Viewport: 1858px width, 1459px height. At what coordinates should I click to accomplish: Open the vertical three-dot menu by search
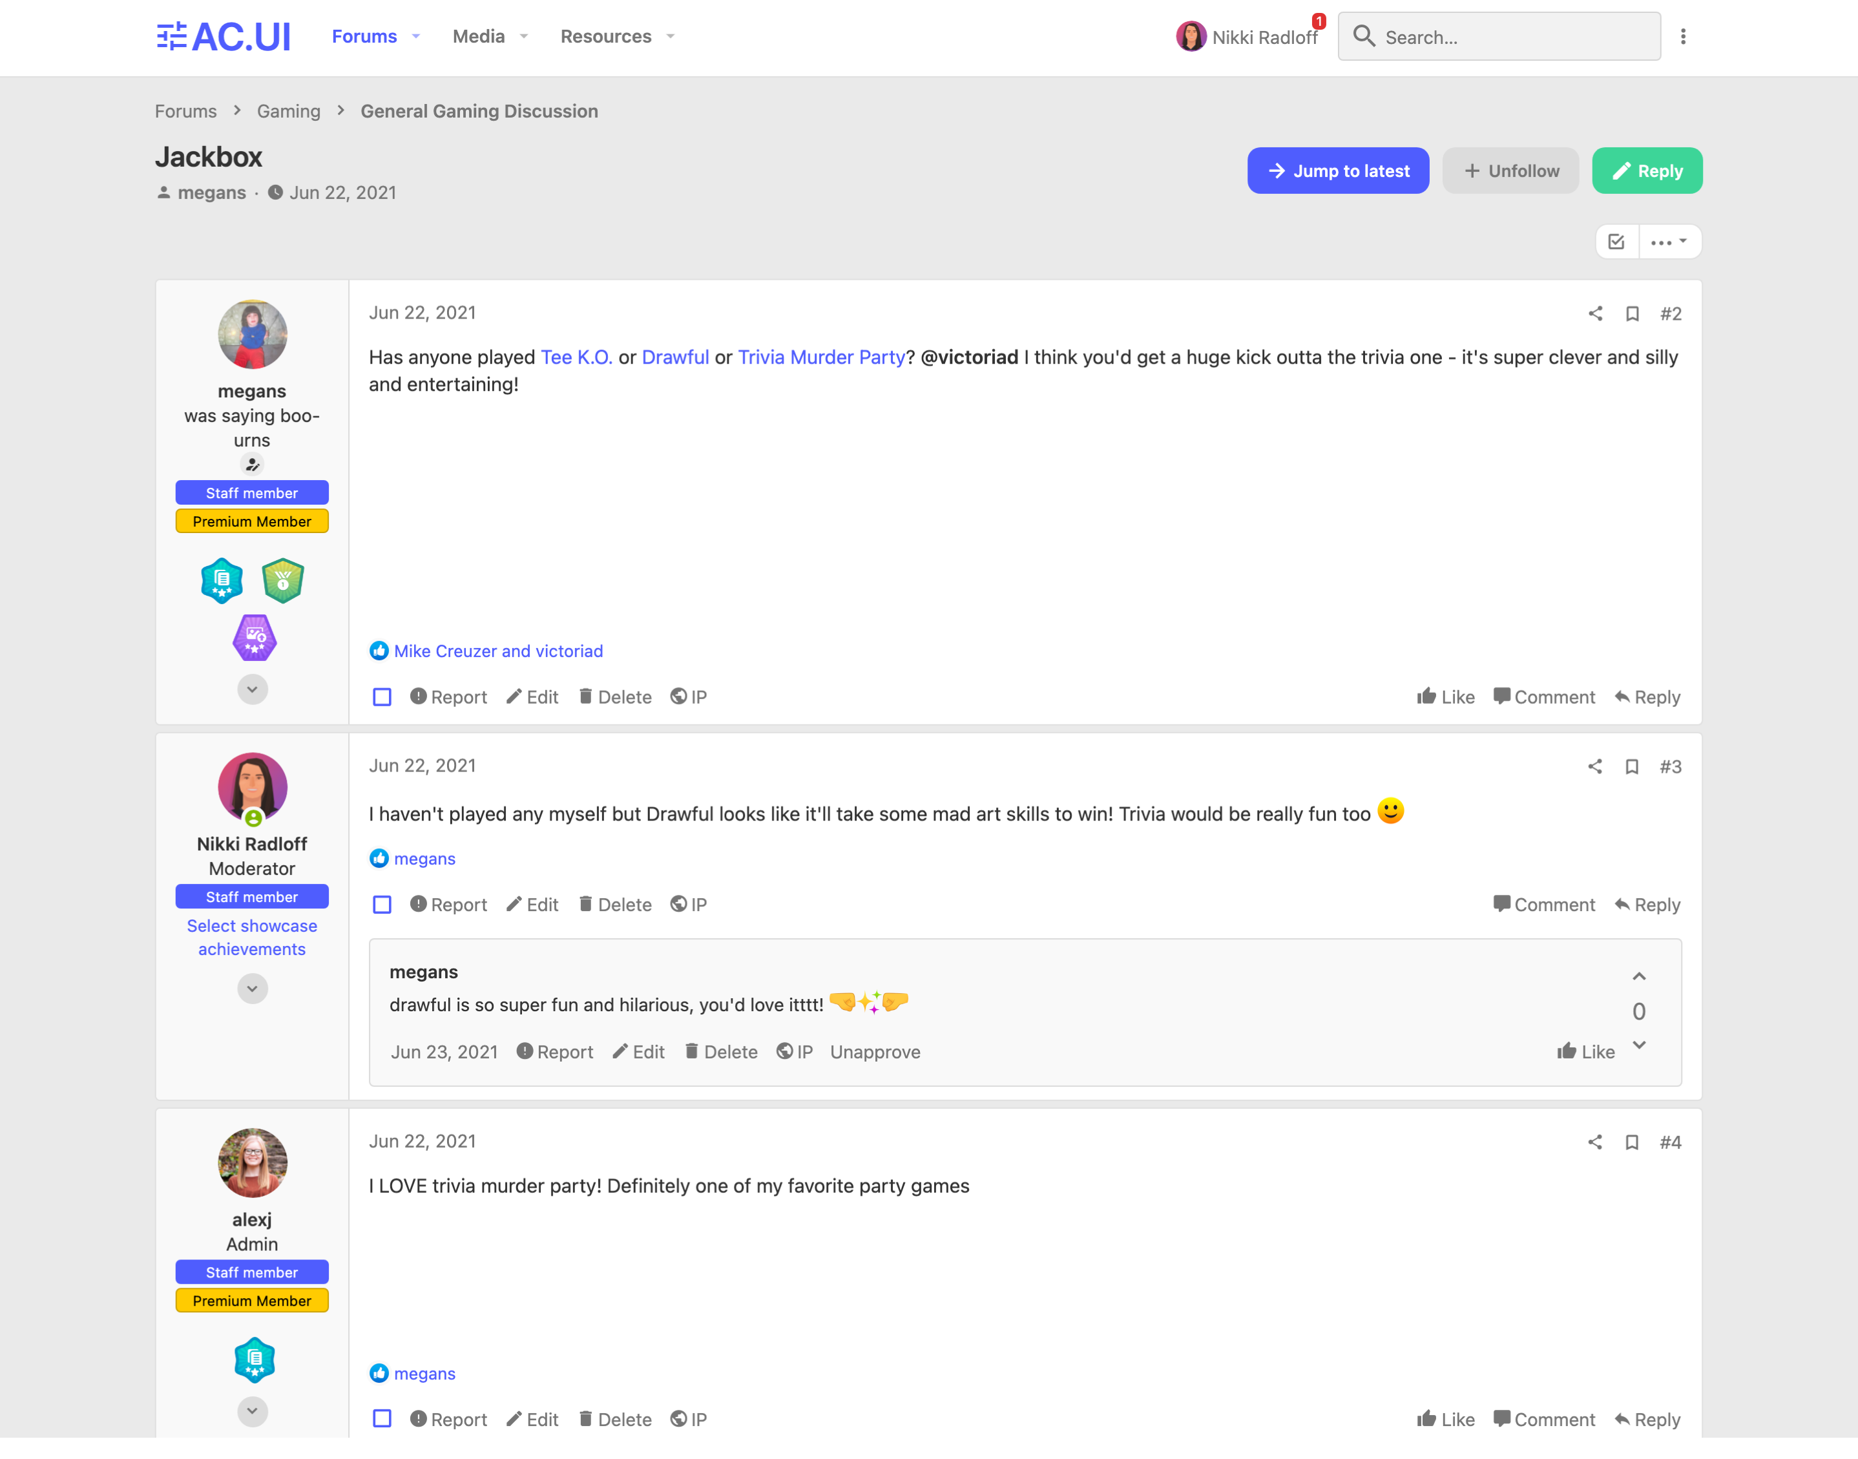(1683, 37)
